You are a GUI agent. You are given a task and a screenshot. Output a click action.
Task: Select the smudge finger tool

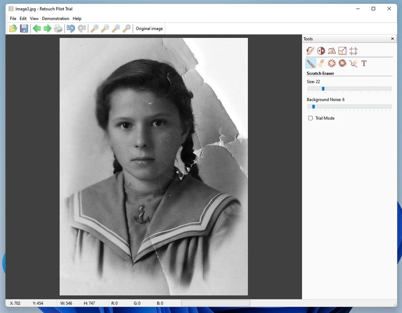pyautogui.click(x=353, y=63)
